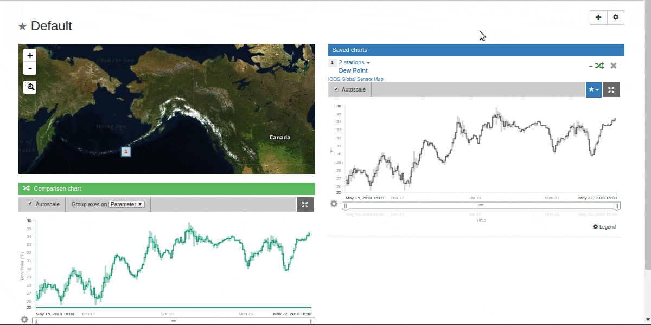This screenshot has height=325, width=651.
Task: Open the saved chart gear settings
Action: tap(334, 204)
